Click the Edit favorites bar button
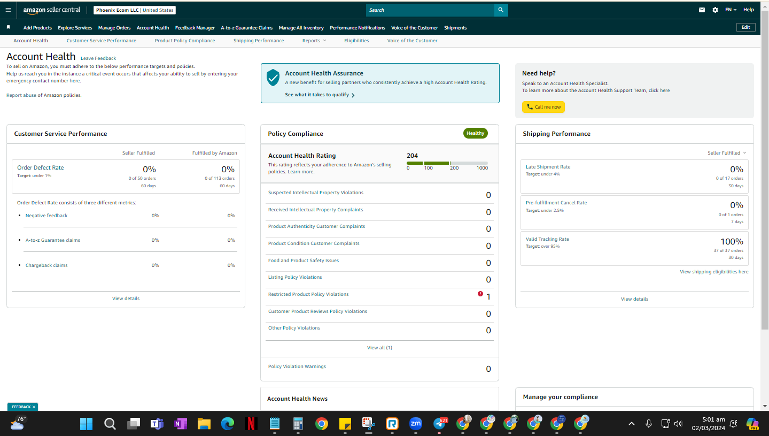Screen dimensions: 769x436 tap(745, 27)
